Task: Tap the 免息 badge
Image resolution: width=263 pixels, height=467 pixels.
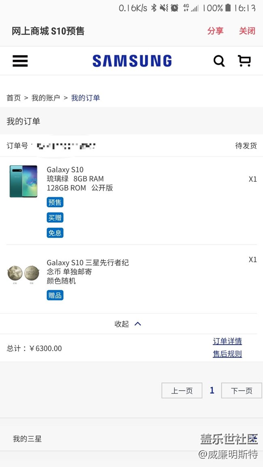Action: (55, 233)
